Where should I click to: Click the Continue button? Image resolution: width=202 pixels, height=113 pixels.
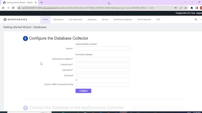83,91
